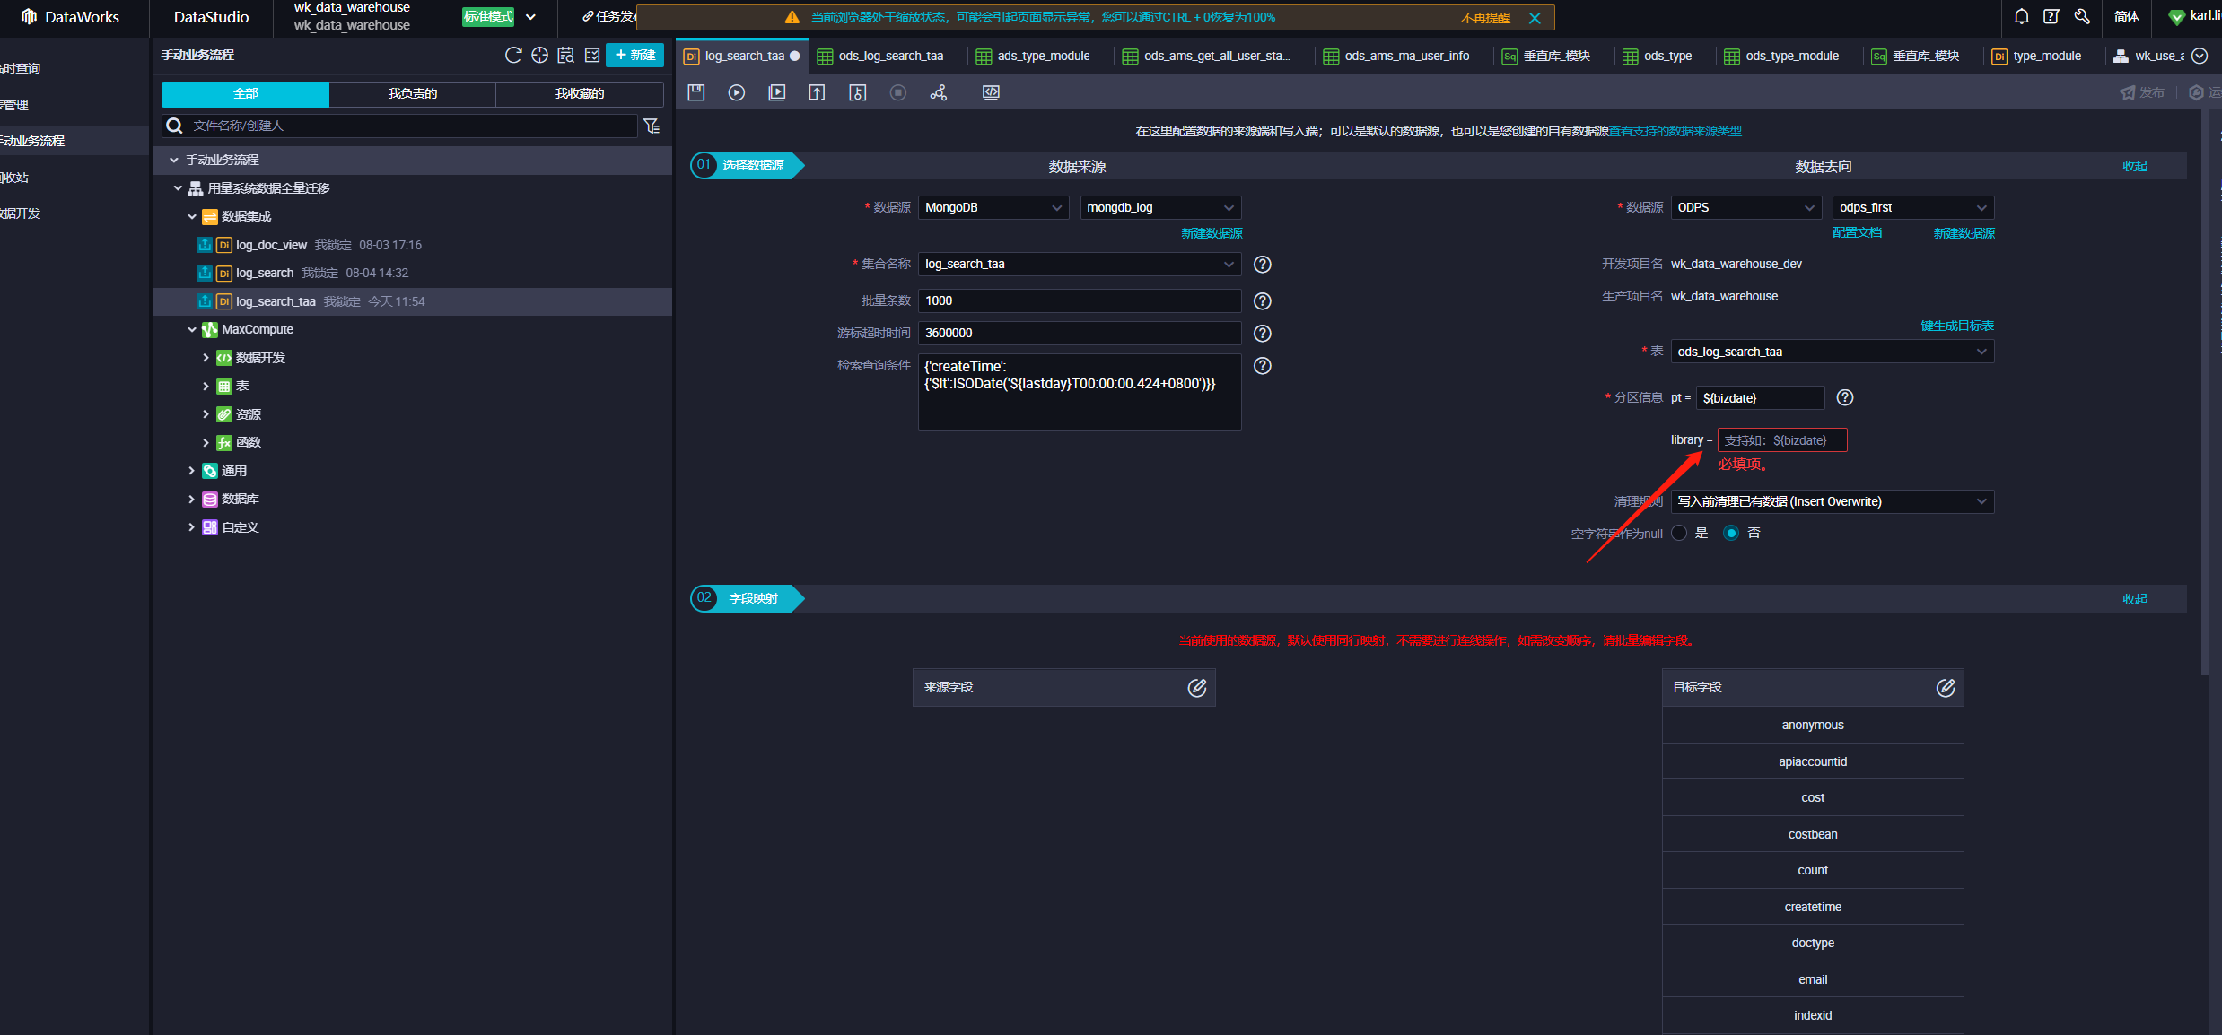Switch to script mode code icon
Image resolution: width=2222 pixels, height=1035 pixels.
[x=992, y=92]
